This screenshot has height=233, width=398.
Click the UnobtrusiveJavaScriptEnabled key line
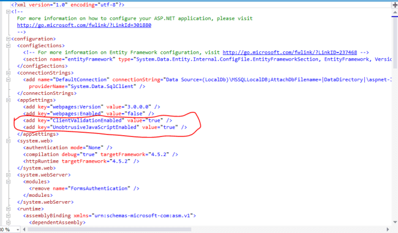[105, 127]
